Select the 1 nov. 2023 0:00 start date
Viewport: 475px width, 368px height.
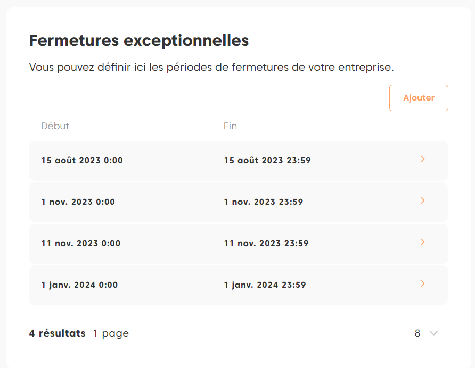point(78,202)
